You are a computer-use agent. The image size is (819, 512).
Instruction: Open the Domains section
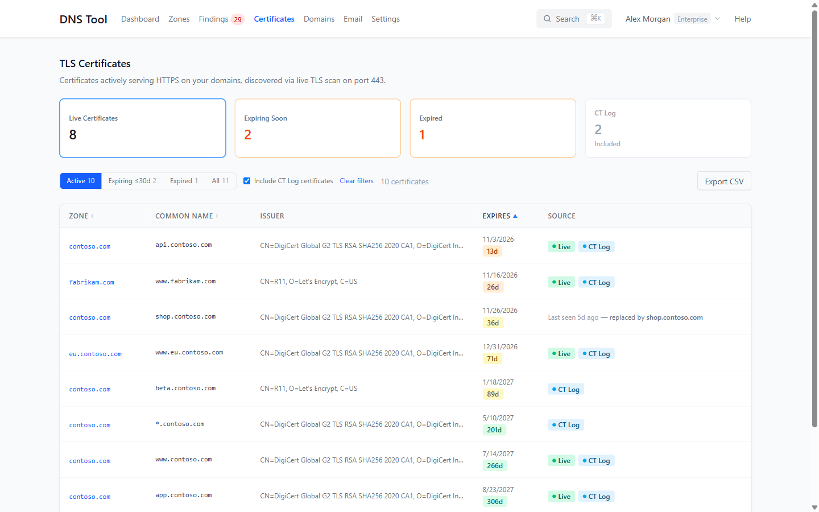319,19
